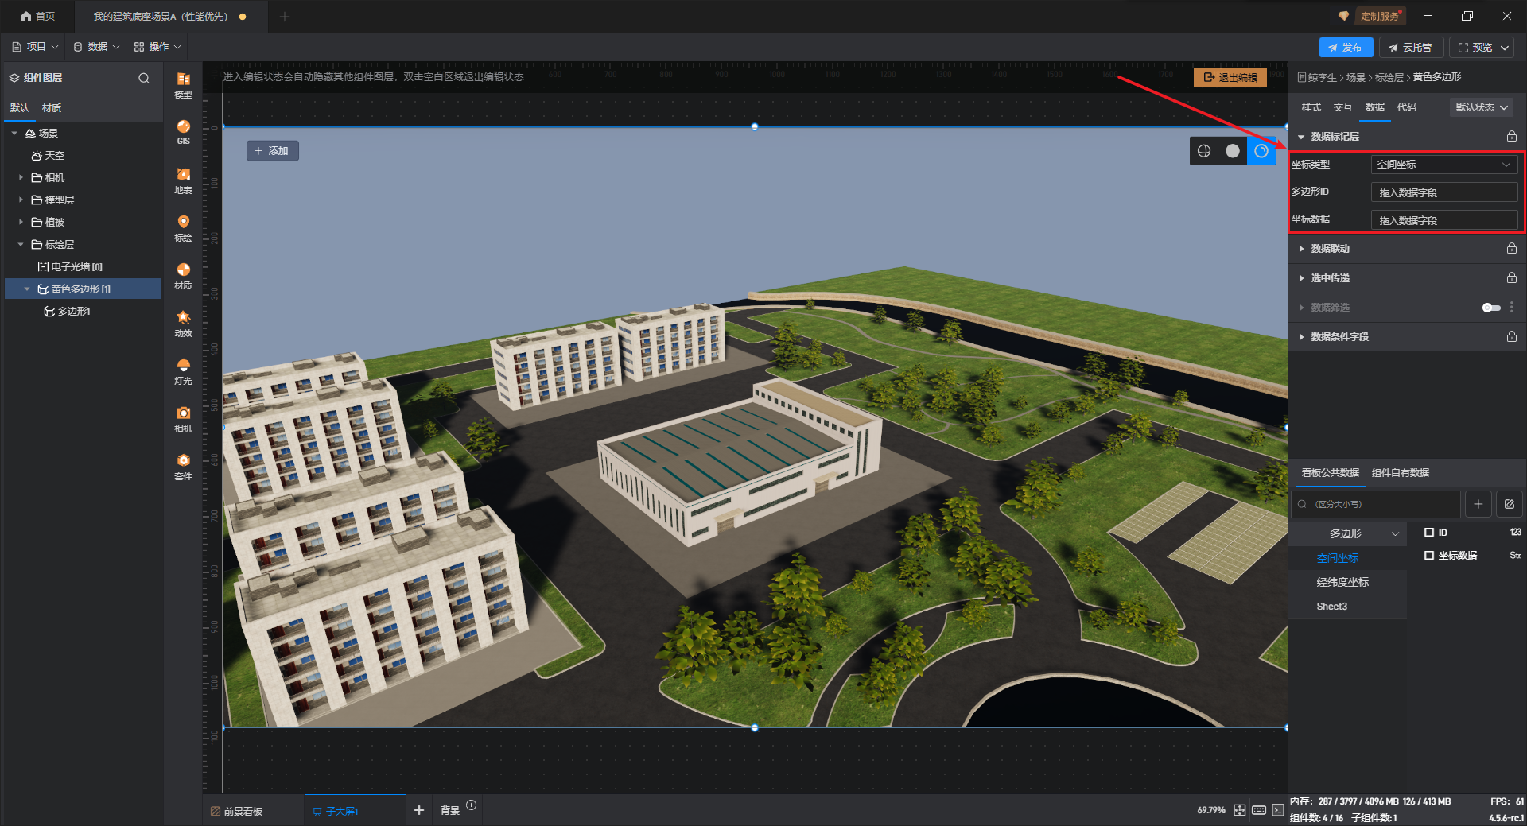Open the 坐标类型 dropdown showing 空间坐标
The height and width of the screenshot is (826, 1527).
(1443, 165)
